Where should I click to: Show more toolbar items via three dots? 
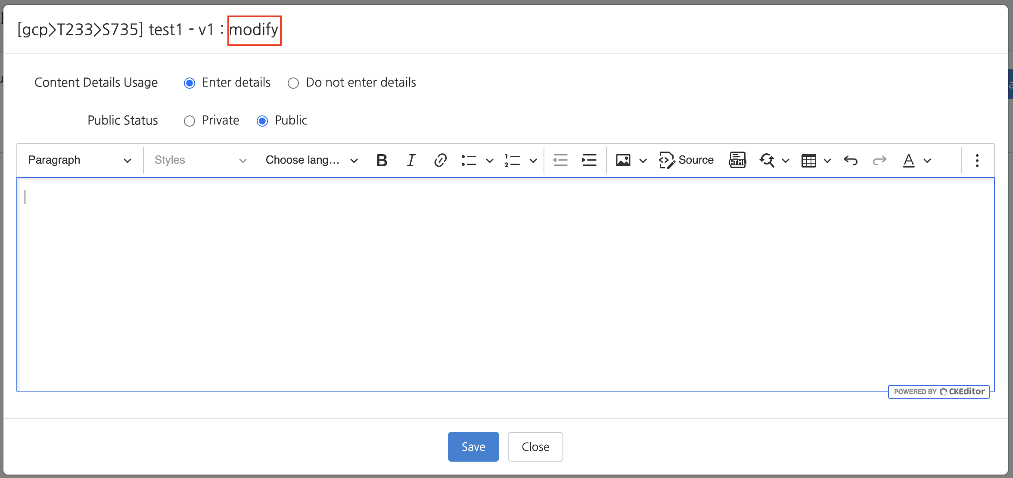977,160
